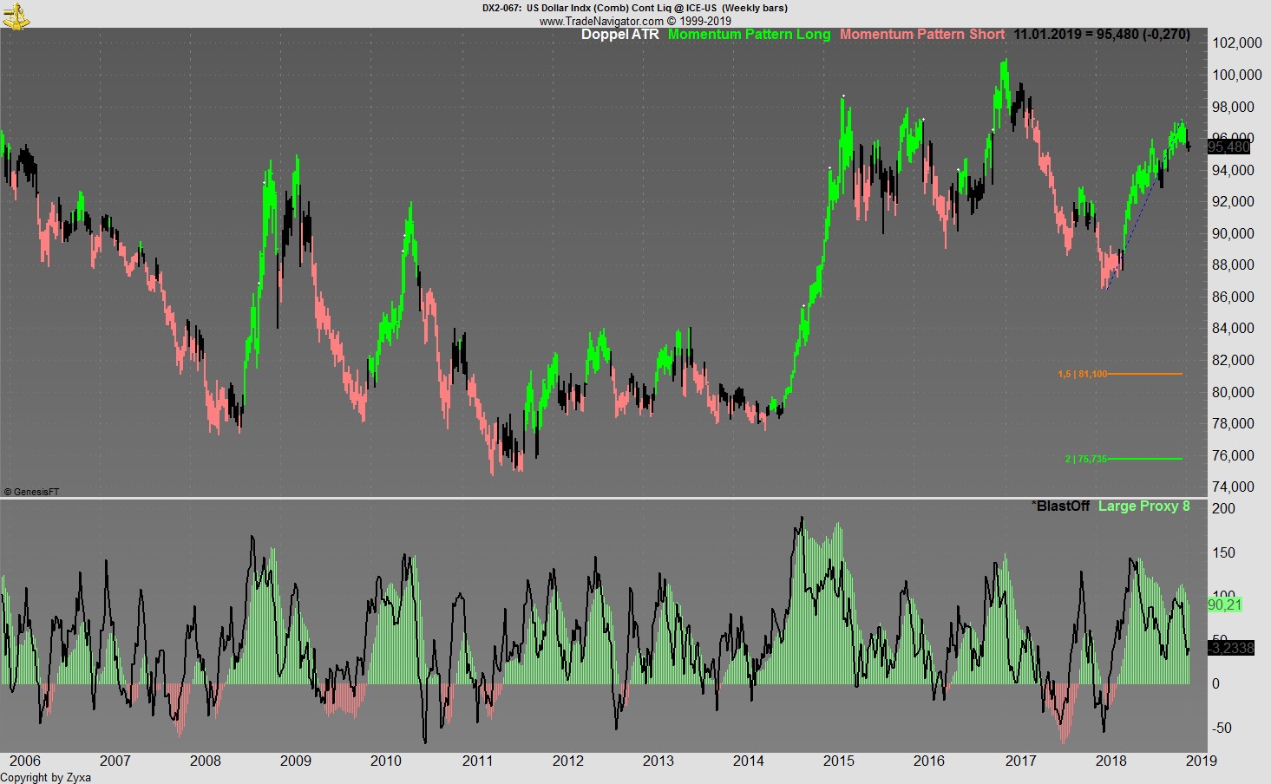This screenshot has width=1271, height=784.
Task: Click the 2006 label on the time axis
Action: click(24, 761)
